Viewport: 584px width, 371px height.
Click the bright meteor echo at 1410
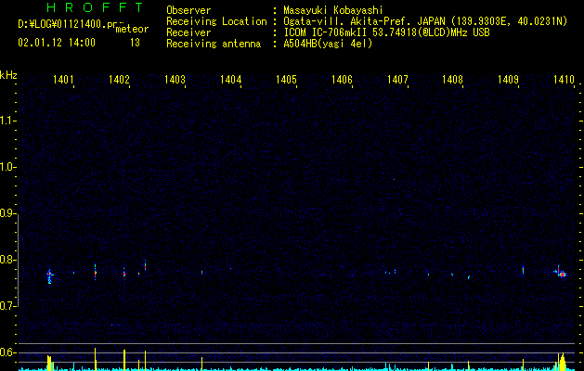561,273
